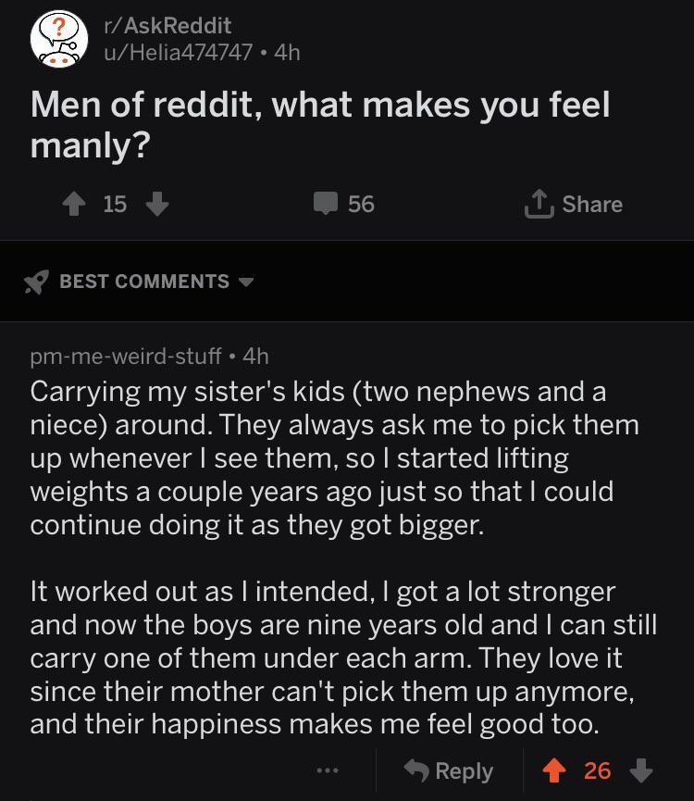
Task: Upvote pm-me-weird-stuff's comment
Action: point(555,770)
